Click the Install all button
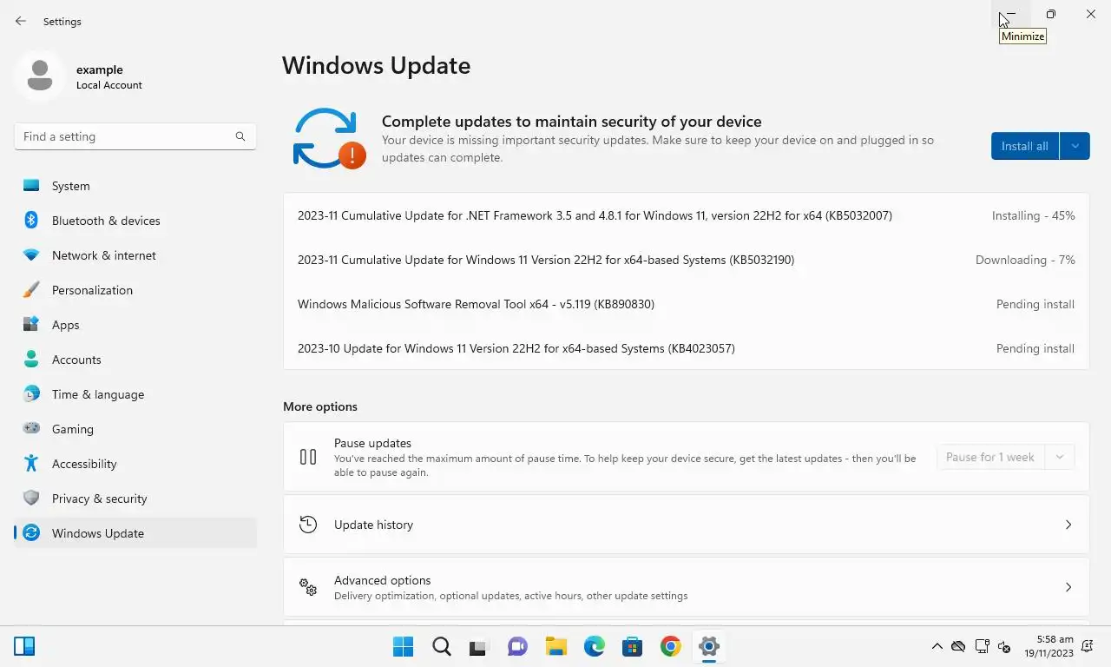This screenshot has width=1111, height=667. click(x=1025, y=146)
